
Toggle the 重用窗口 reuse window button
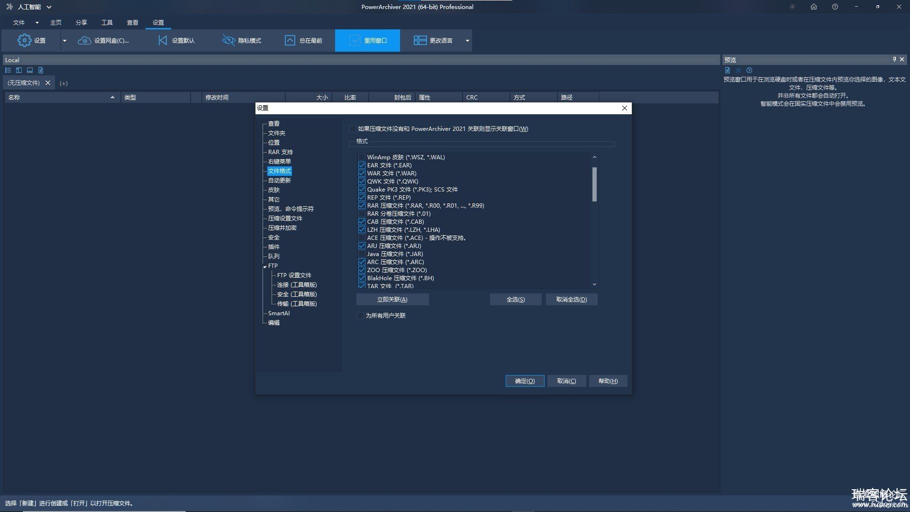point(367,40)
